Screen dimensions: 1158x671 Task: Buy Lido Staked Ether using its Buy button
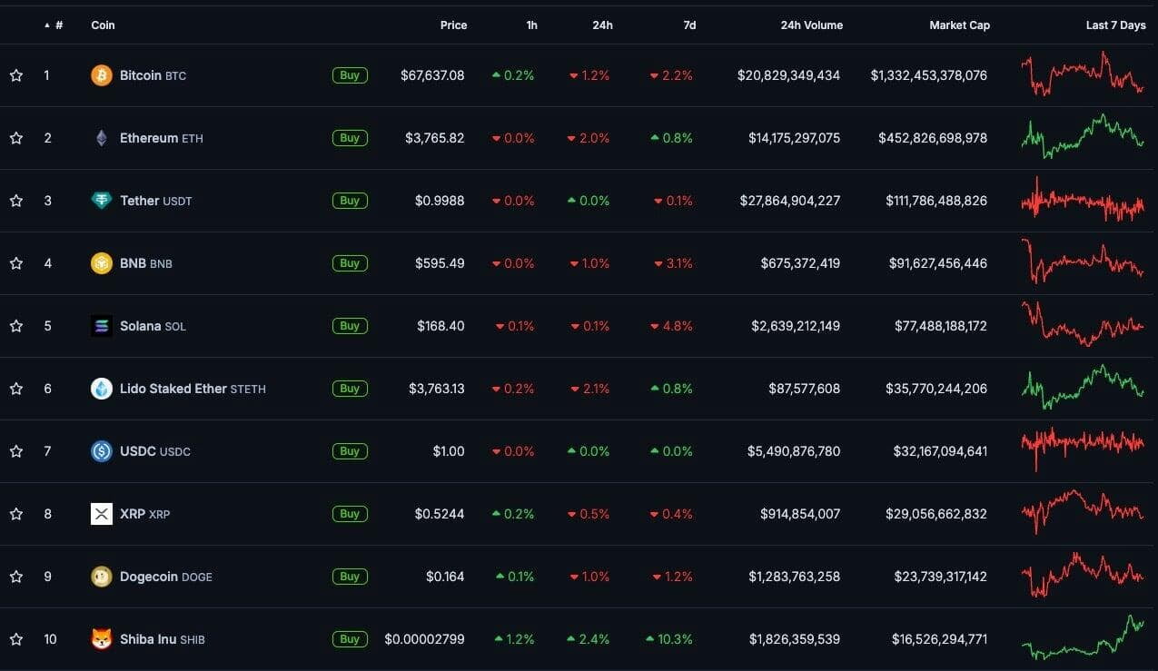[x=350, y=389]
